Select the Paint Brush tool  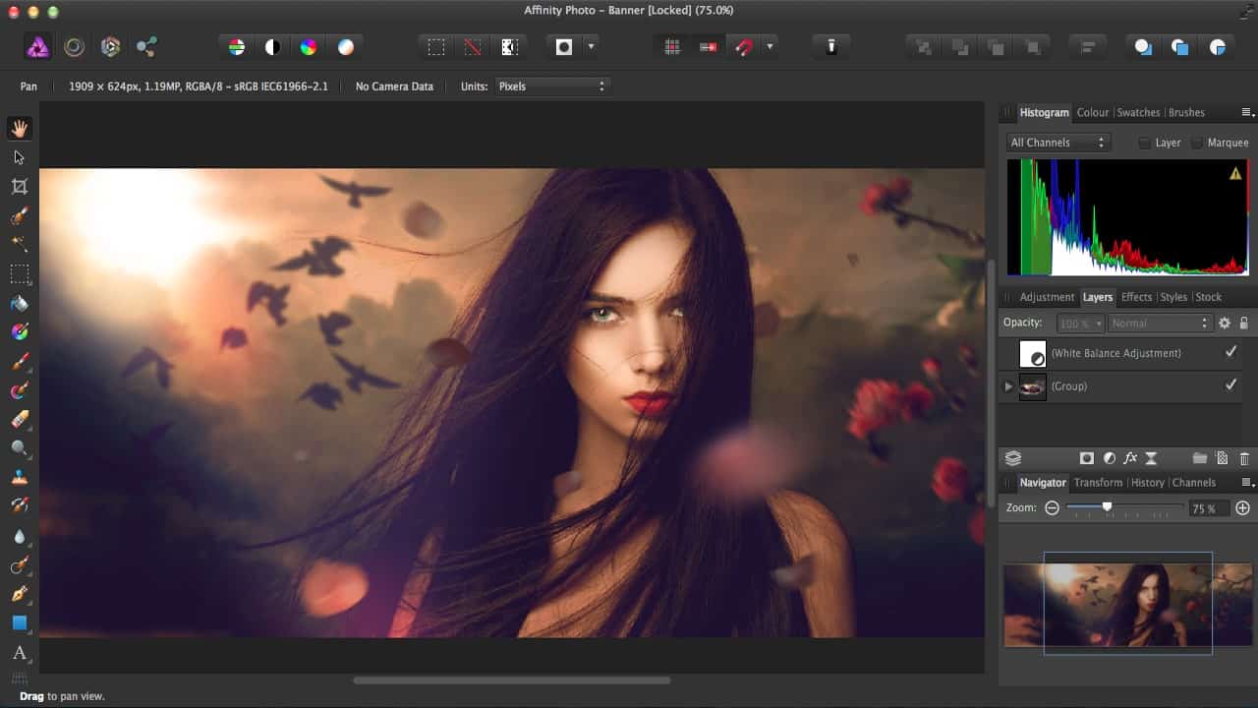[18, 360]
